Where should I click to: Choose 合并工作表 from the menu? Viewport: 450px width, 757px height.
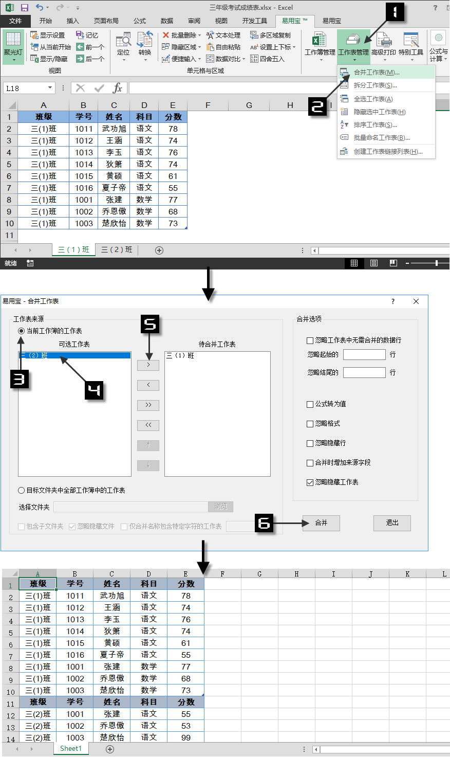coord(386,73)
